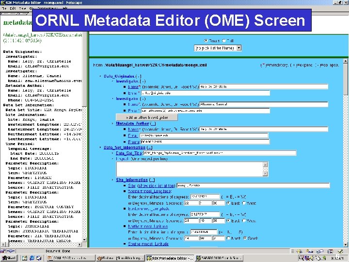Click the up arrow of Project text area scrollbar
The width and height of the screenshot is (349, 262).
coord(265,164)
